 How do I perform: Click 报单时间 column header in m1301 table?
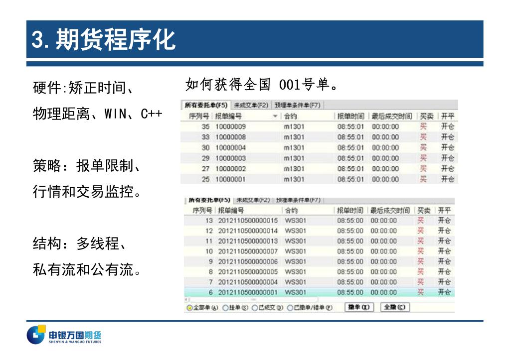coord(350,116)
